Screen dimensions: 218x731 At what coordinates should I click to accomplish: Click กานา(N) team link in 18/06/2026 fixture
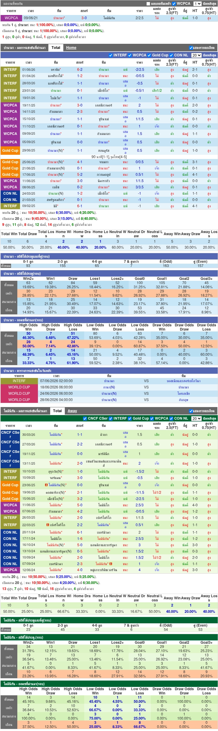pyautogui.click(x=109, y=387)
